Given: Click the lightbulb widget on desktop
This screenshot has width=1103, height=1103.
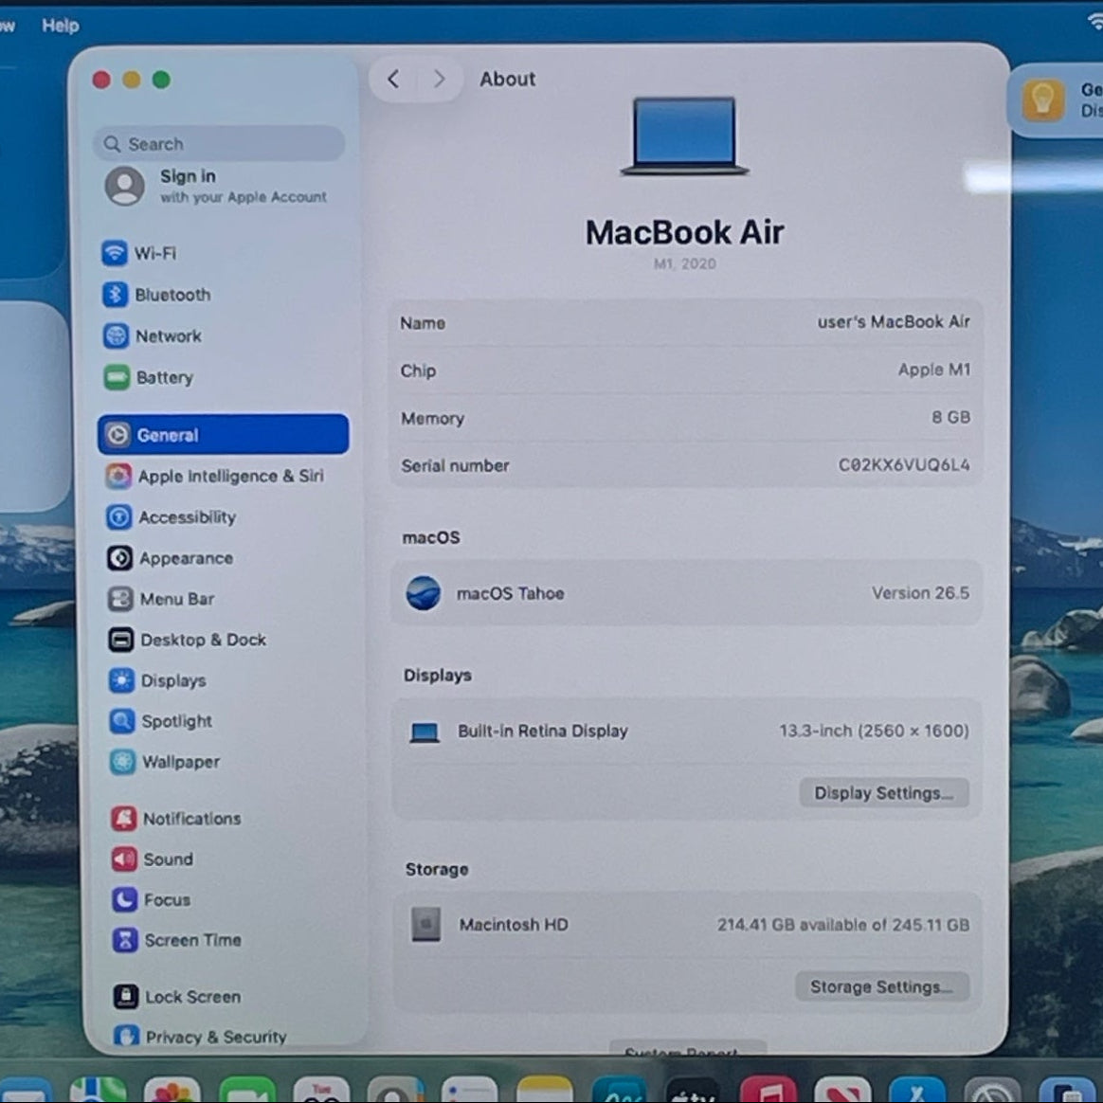Looking at the screenshot, I should (x=1042, y=99).
